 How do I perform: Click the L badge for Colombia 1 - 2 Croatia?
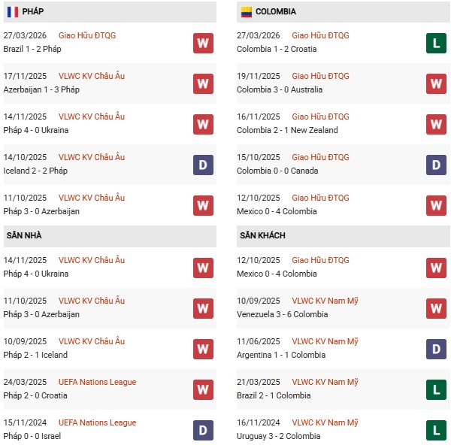pos(437,43)
